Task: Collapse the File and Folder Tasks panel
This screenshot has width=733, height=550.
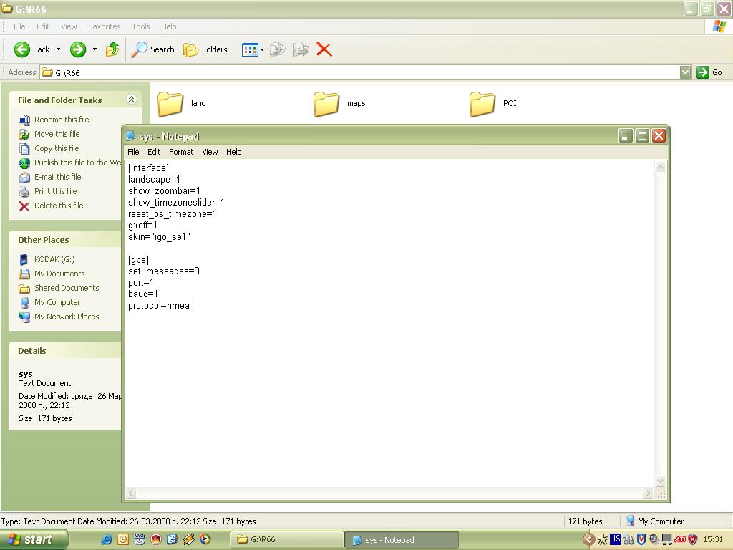Action: [131, 100]
